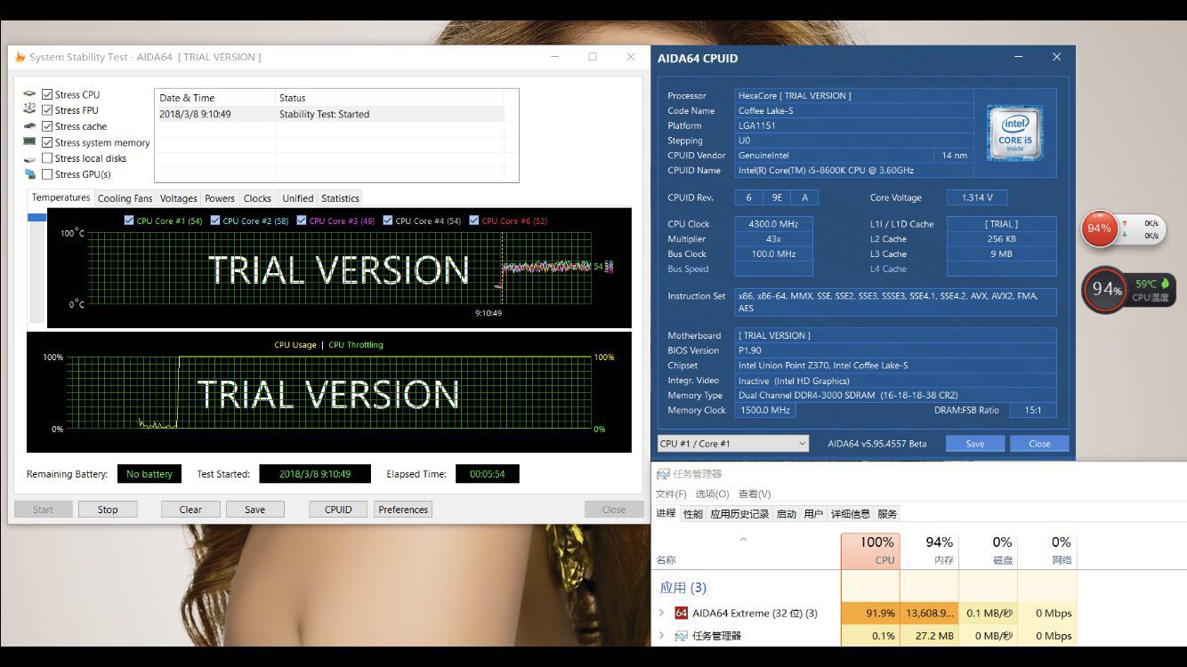The image size is (1187, 667).
Task: Toggle CPU Core #1 graph checkbox
Action: (129, 221)
